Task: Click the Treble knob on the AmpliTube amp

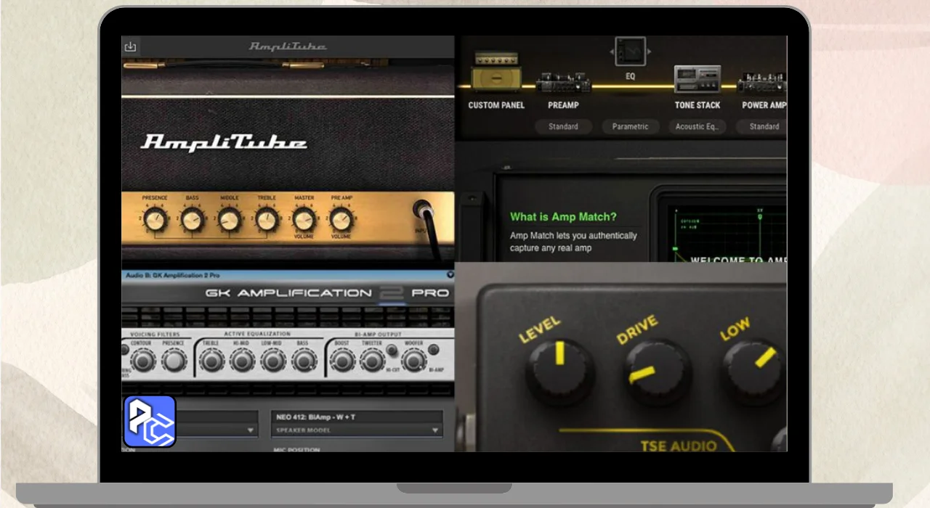Action: [267, 219]
